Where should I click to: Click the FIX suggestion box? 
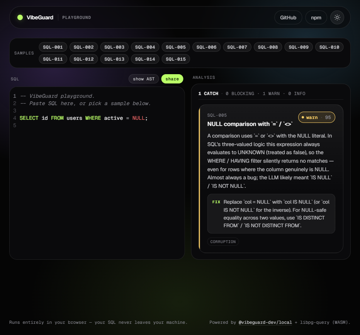click(x=271, y=214)
